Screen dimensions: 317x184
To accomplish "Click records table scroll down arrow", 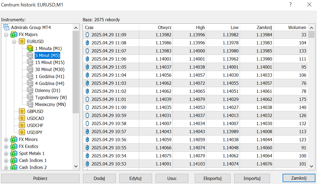I will pyautogui.click(x=311, y=167).
